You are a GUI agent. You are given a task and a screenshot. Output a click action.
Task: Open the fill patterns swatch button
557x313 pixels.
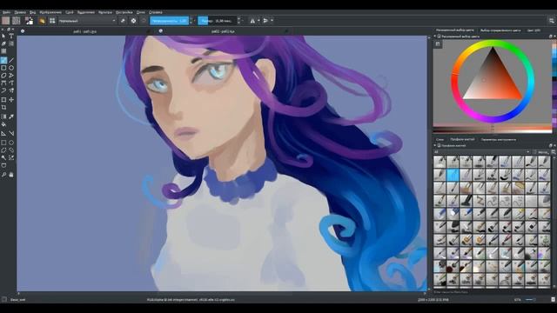pos(16,21)
